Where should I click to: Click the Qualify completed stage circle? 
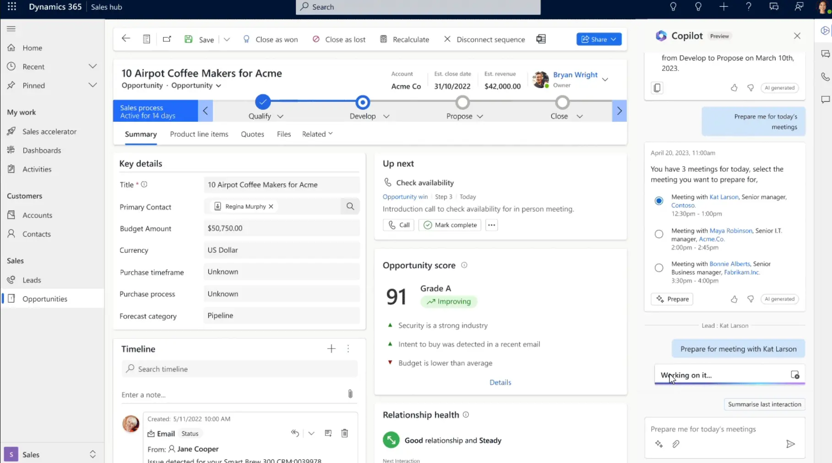click(x=263, y=102)
